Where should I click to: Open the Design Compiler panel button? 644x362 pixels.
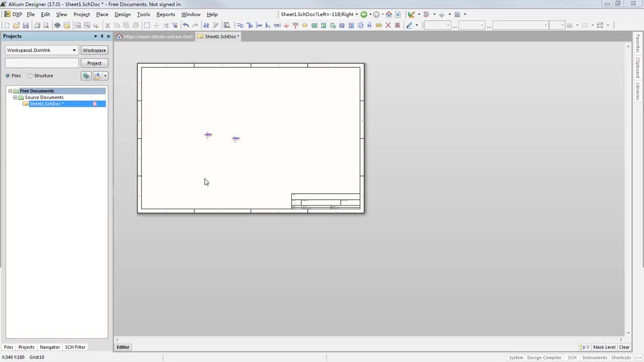pos(544,357)
